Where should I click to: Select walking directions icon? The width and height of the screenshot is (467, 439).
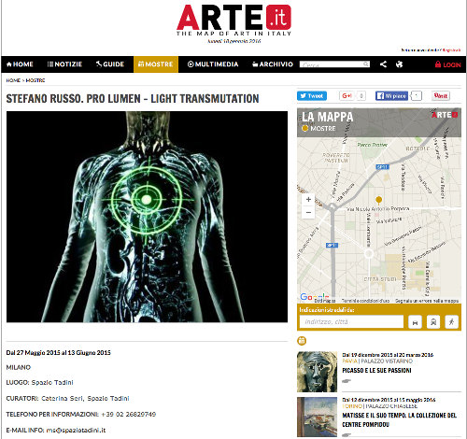[x=451, y=322]
